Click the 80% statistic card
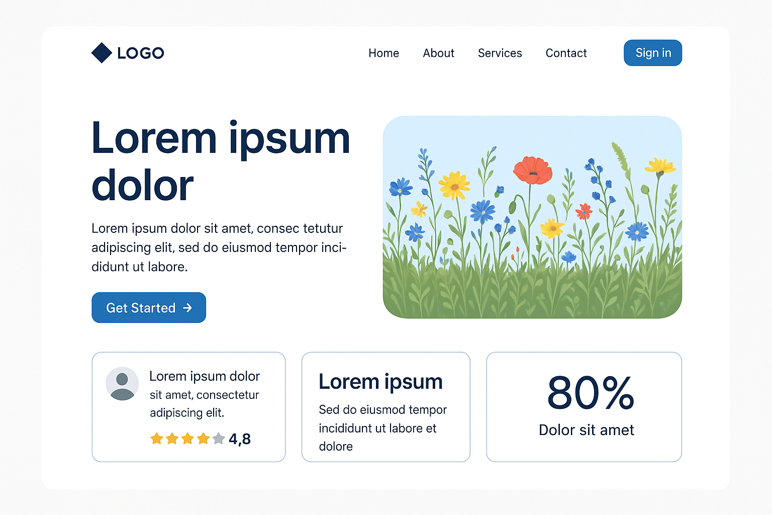This screenshot has height=515, width=772. (584, 407)
